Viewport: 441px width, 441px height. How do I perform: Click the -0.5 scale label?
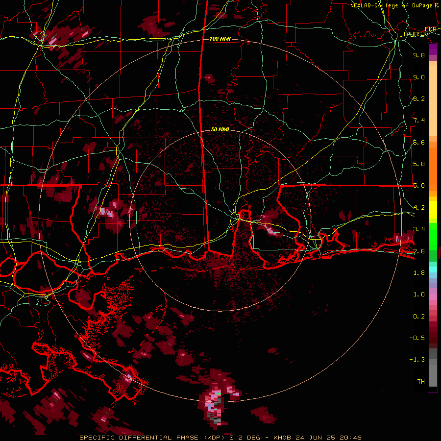pos(417,338)
